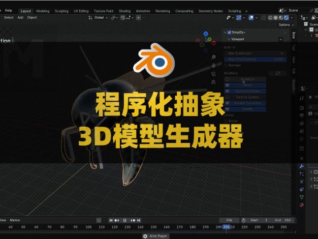
Task: Open Object Constraints properties tab
Action: [302, 189]
